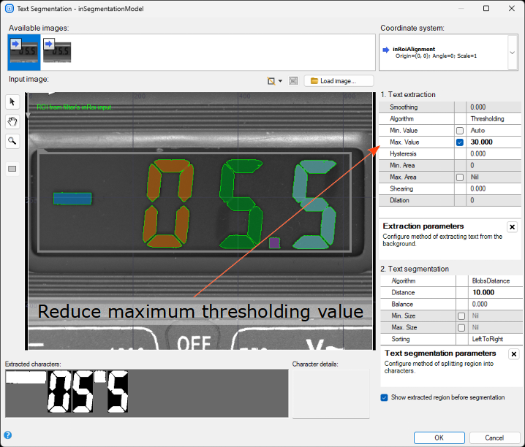Close the Extraction parameters description panel
Image resolution: width=525 pixels, height=447 pixels.
(512, 227)
